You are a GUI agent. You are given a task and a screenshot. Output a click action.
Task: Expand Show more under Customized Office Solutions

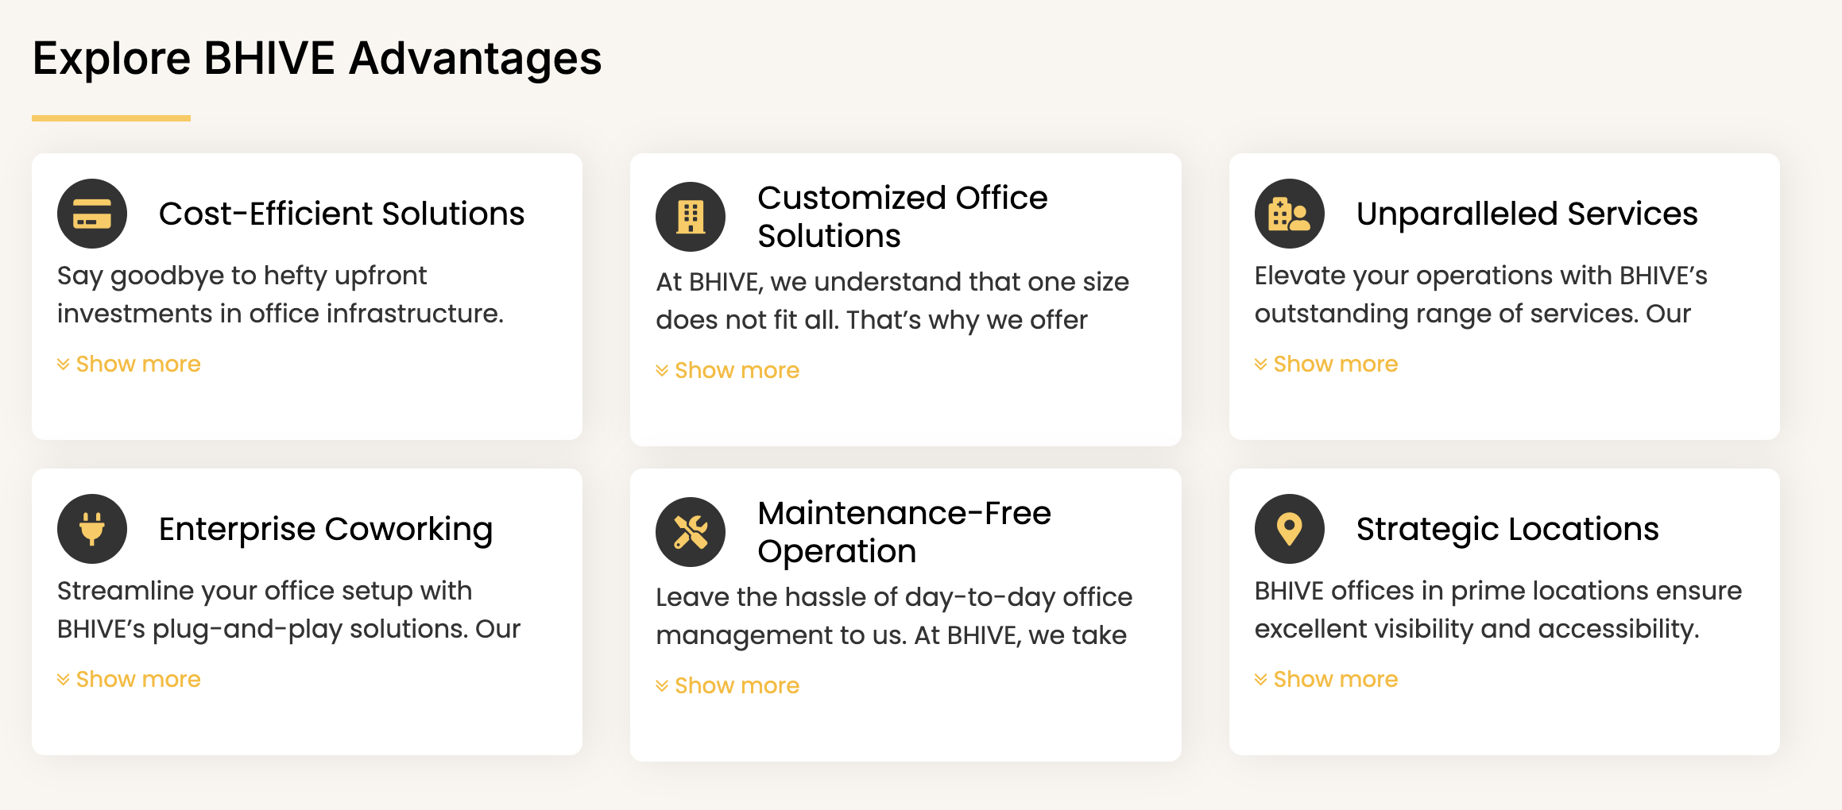[x=727, y=370]
